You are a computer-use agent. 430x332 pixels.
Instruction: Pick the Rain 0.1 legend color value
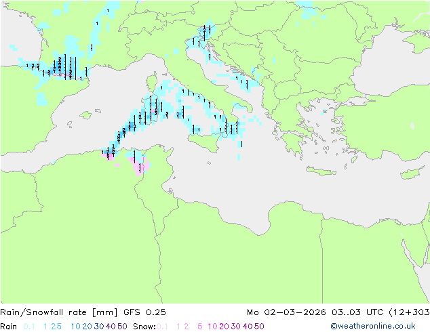(28, 327)
